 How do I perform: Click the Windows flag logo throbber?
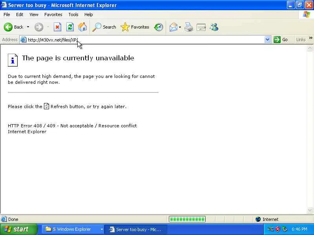click(x=307, y=14)
